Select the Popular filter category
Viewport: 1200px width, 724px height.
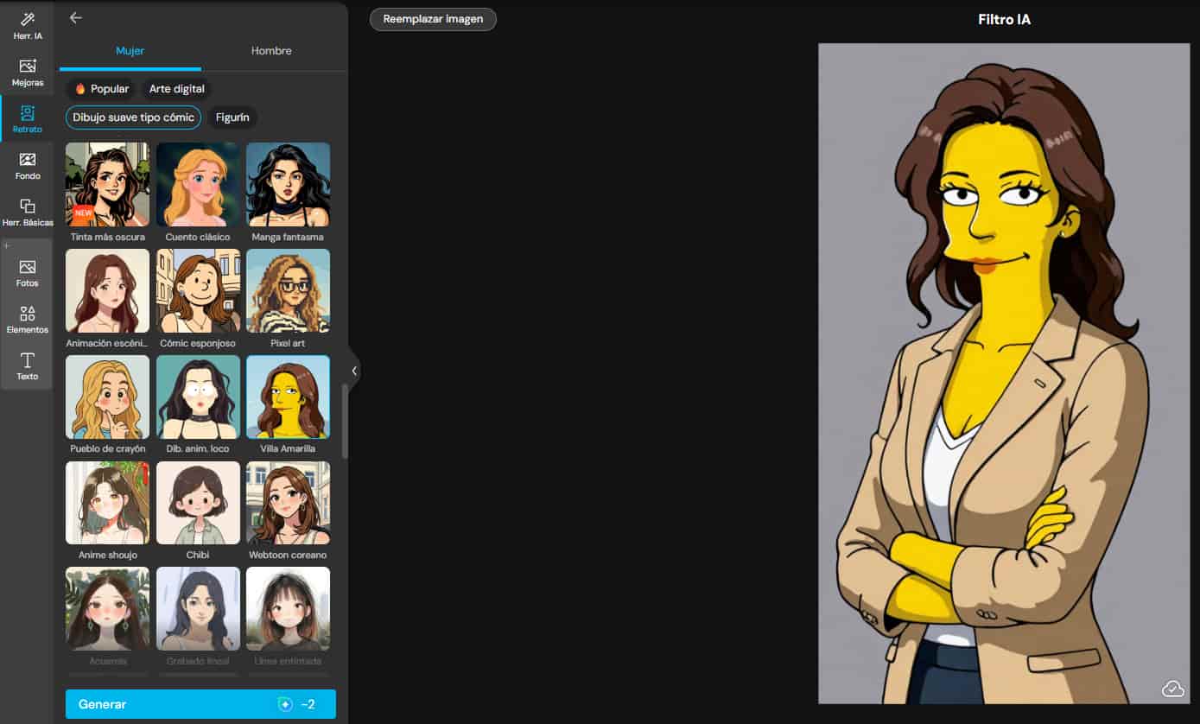click(100, 89)
